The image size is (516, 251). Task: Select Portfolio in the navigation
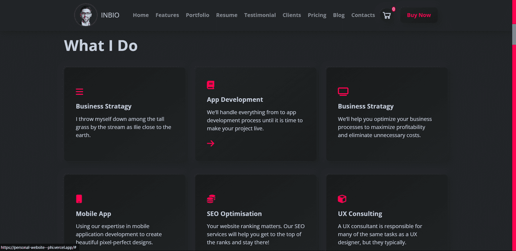(x=198, y=15)
